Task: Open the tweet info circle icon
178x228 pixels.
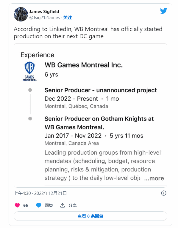Action: pos(164,193)
